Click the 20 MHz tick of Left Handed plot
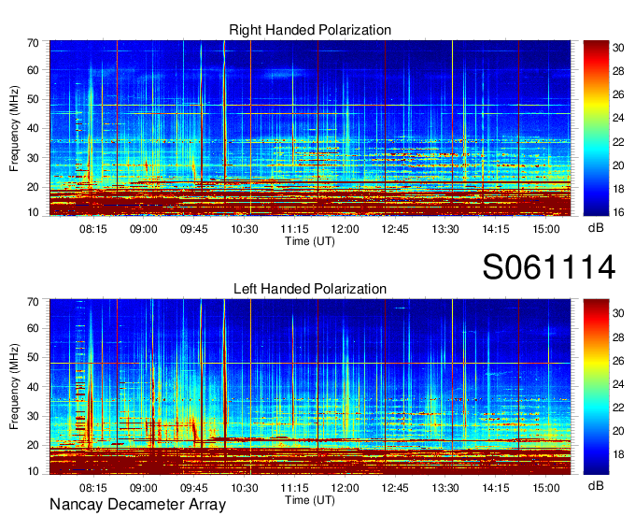The width and height of the screenshot is (635, 516). pos(33,445)
